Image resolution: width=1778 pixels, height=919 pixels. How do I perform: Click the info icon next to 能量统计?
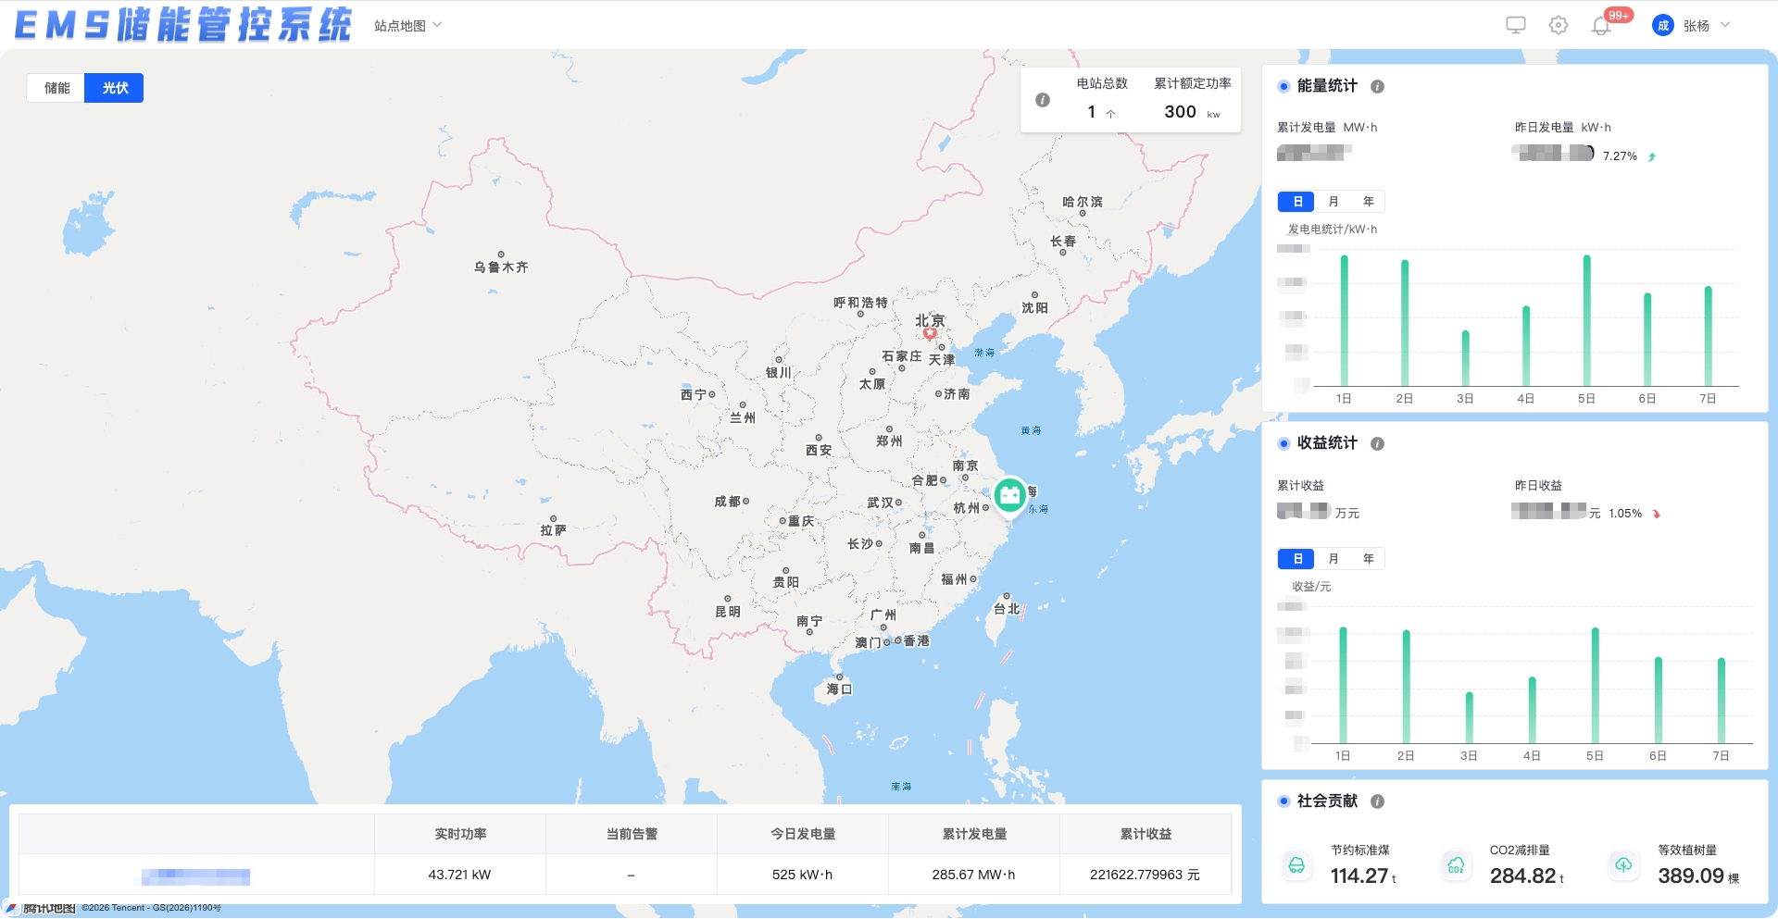[1377, 86]
